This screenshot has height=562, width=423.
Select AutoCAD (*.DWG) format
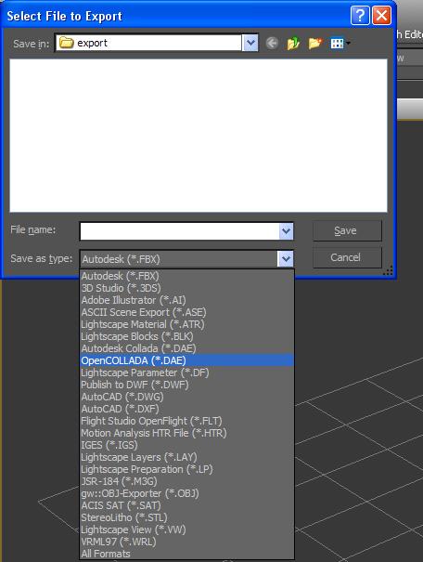[x=186, y=397]
